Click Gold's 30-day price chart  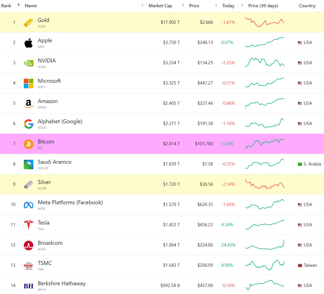click(265, 22)
